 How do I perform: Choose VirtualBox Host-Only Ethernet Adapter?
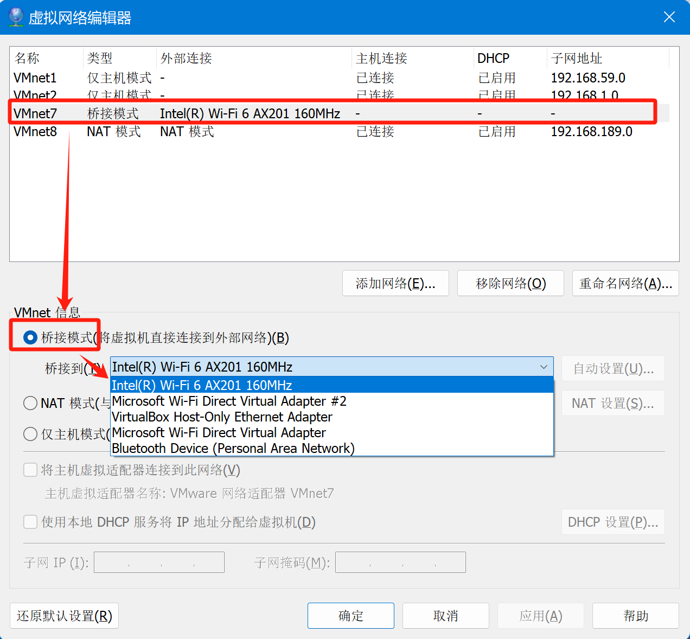tap(332, 417)
